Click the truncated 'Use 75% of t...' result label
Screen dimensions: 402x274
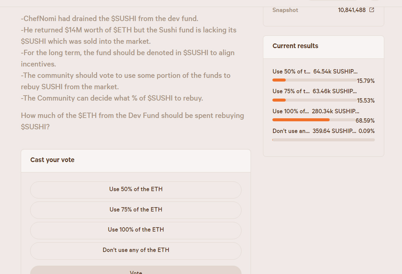coord(291,91)
